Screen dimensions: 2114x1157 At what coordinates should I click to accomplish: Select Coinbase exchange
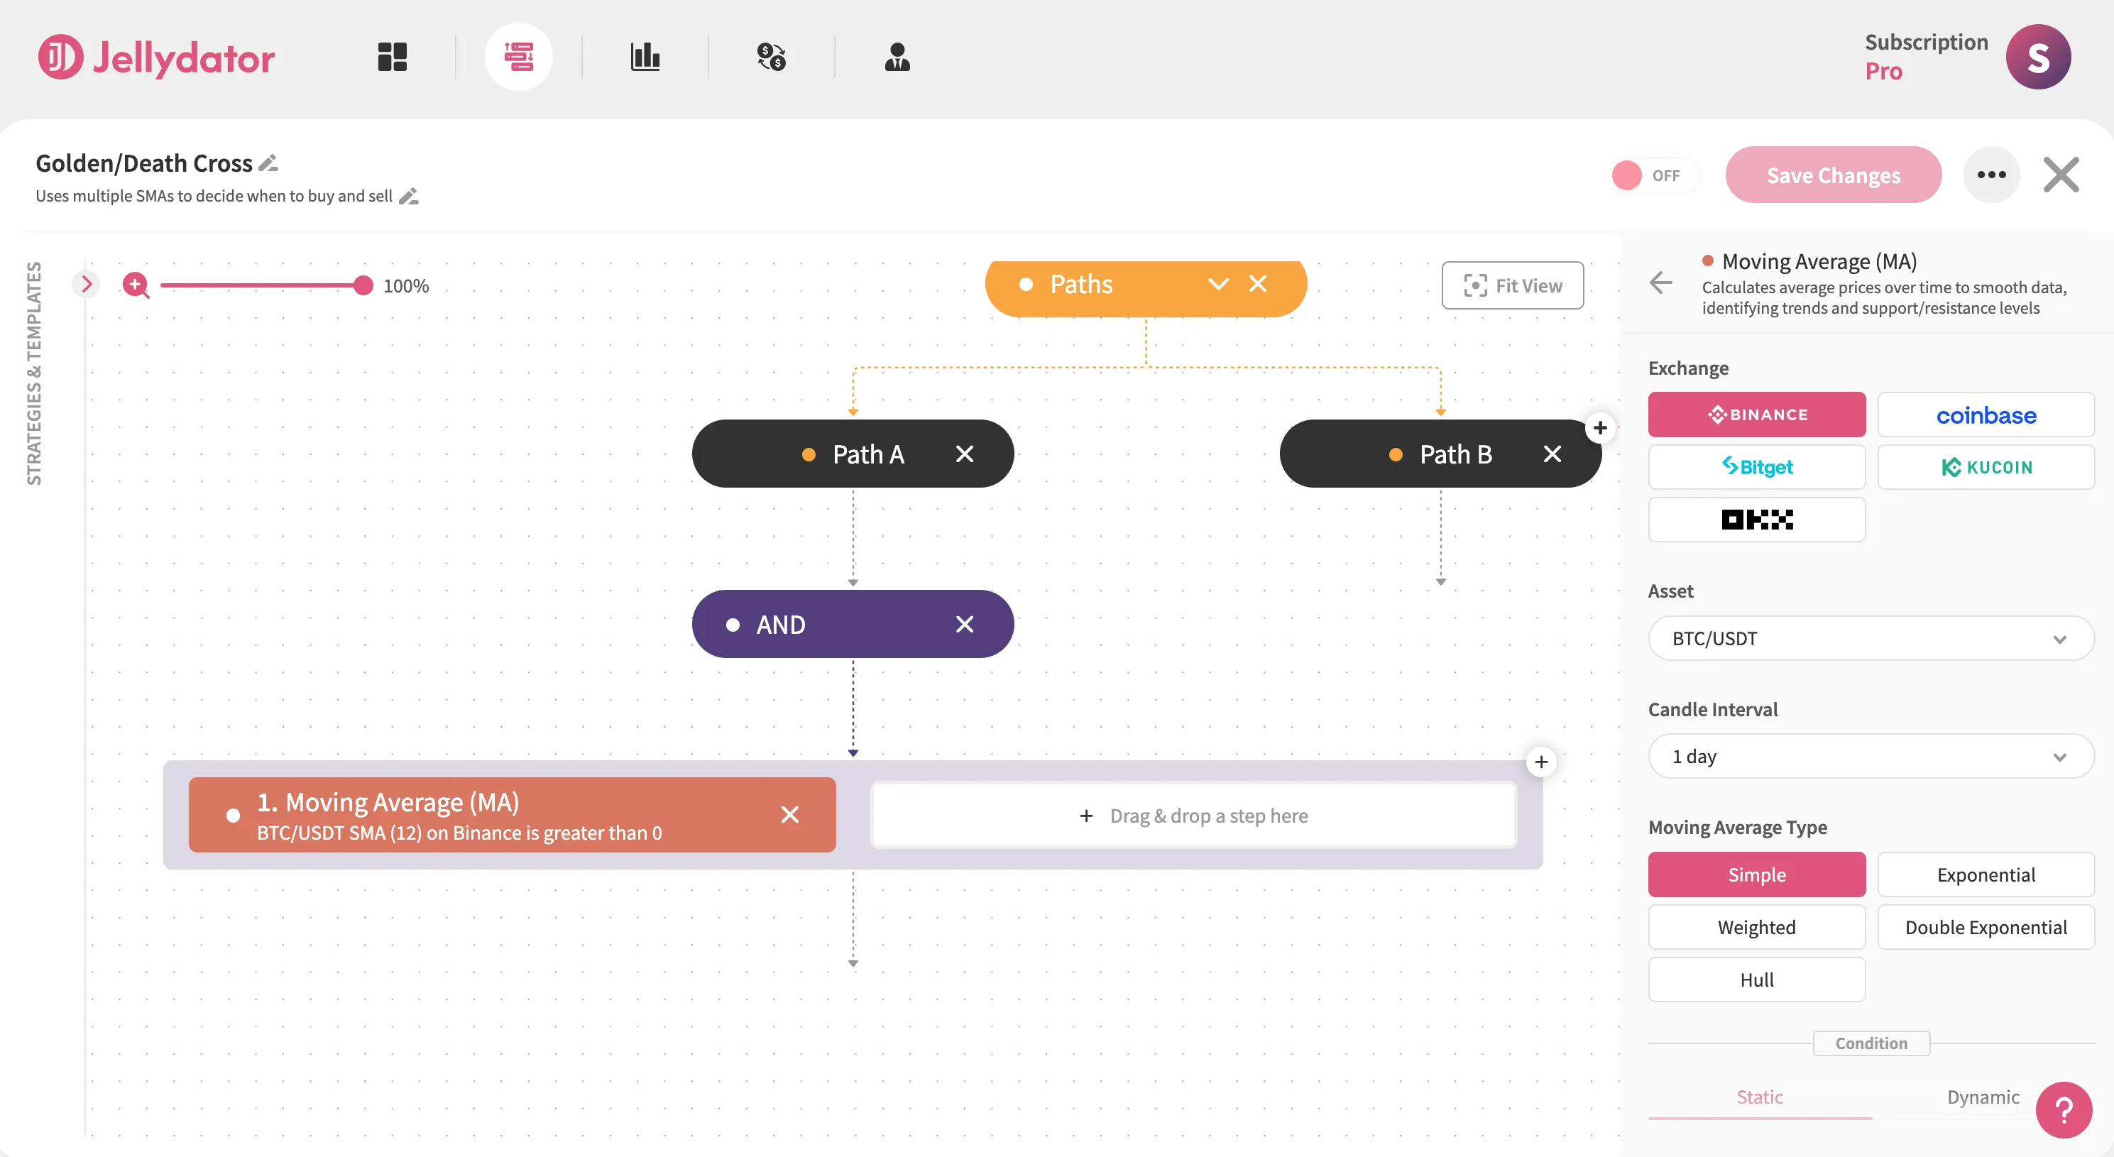point(1986,415)
